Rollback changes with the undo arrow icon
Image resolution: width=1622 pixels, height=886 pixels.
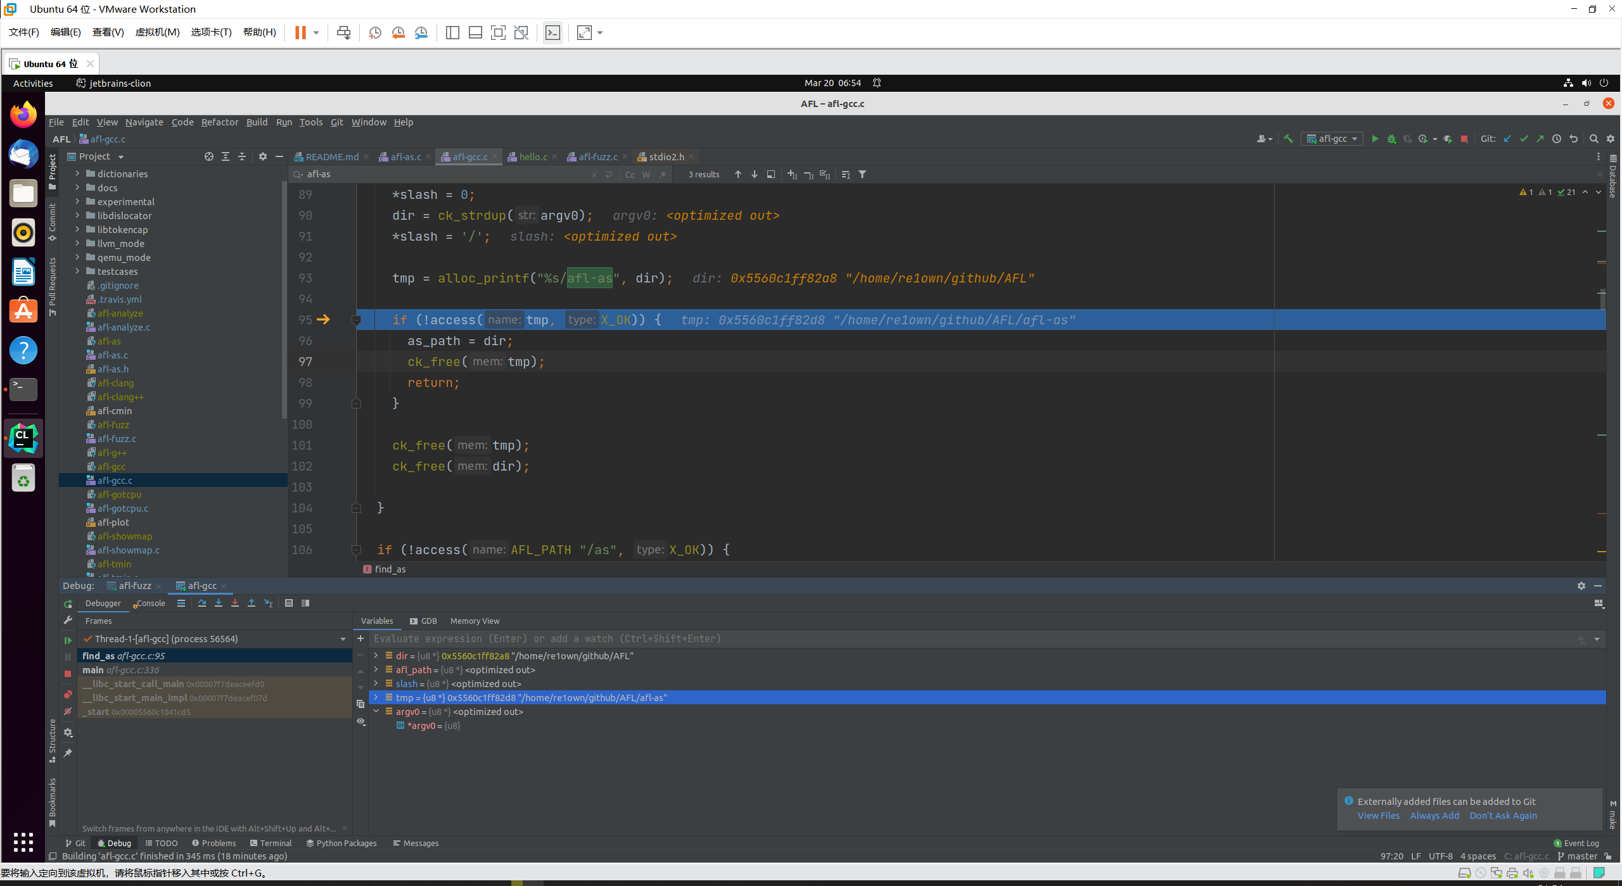tap(1573, 139)
